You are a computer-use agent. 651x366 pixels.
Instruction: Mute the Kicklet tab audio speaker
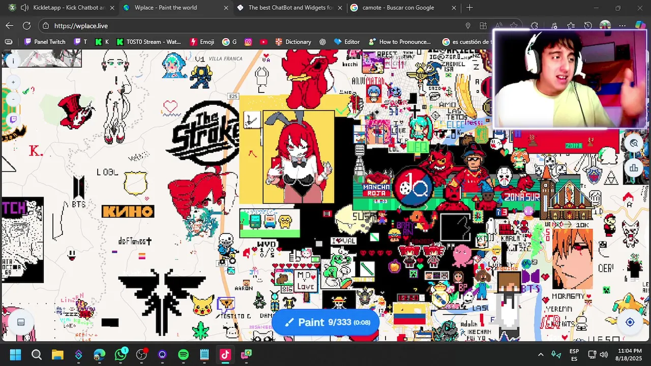click(24, 8)
